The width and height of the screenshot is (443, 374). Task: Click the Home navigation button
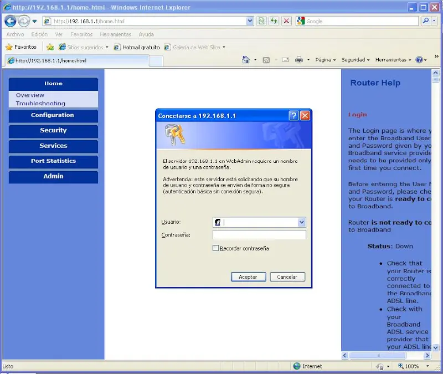pyautogui.click(x=53, y=84)
